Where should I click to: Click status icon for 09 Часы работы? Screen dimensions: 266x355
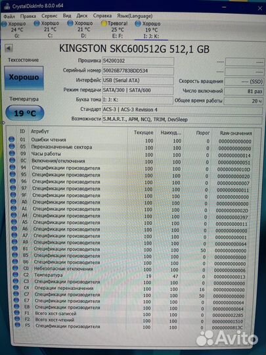click(12, 153)
